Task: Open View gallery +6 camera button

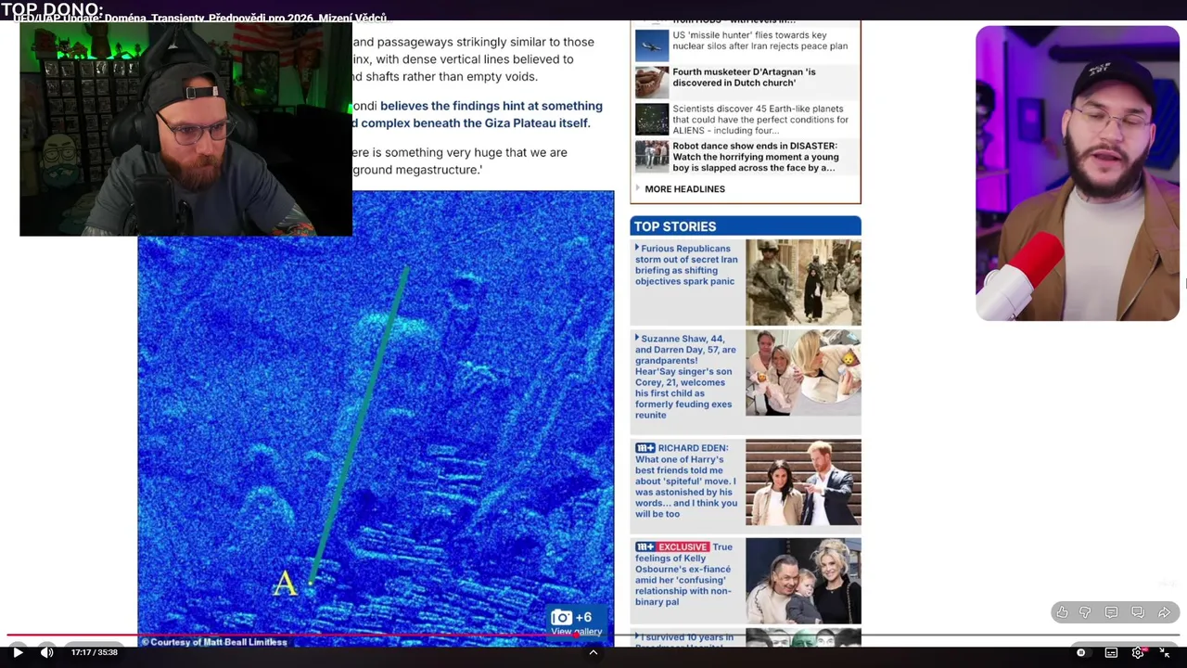Action: [x=576, y=623]
